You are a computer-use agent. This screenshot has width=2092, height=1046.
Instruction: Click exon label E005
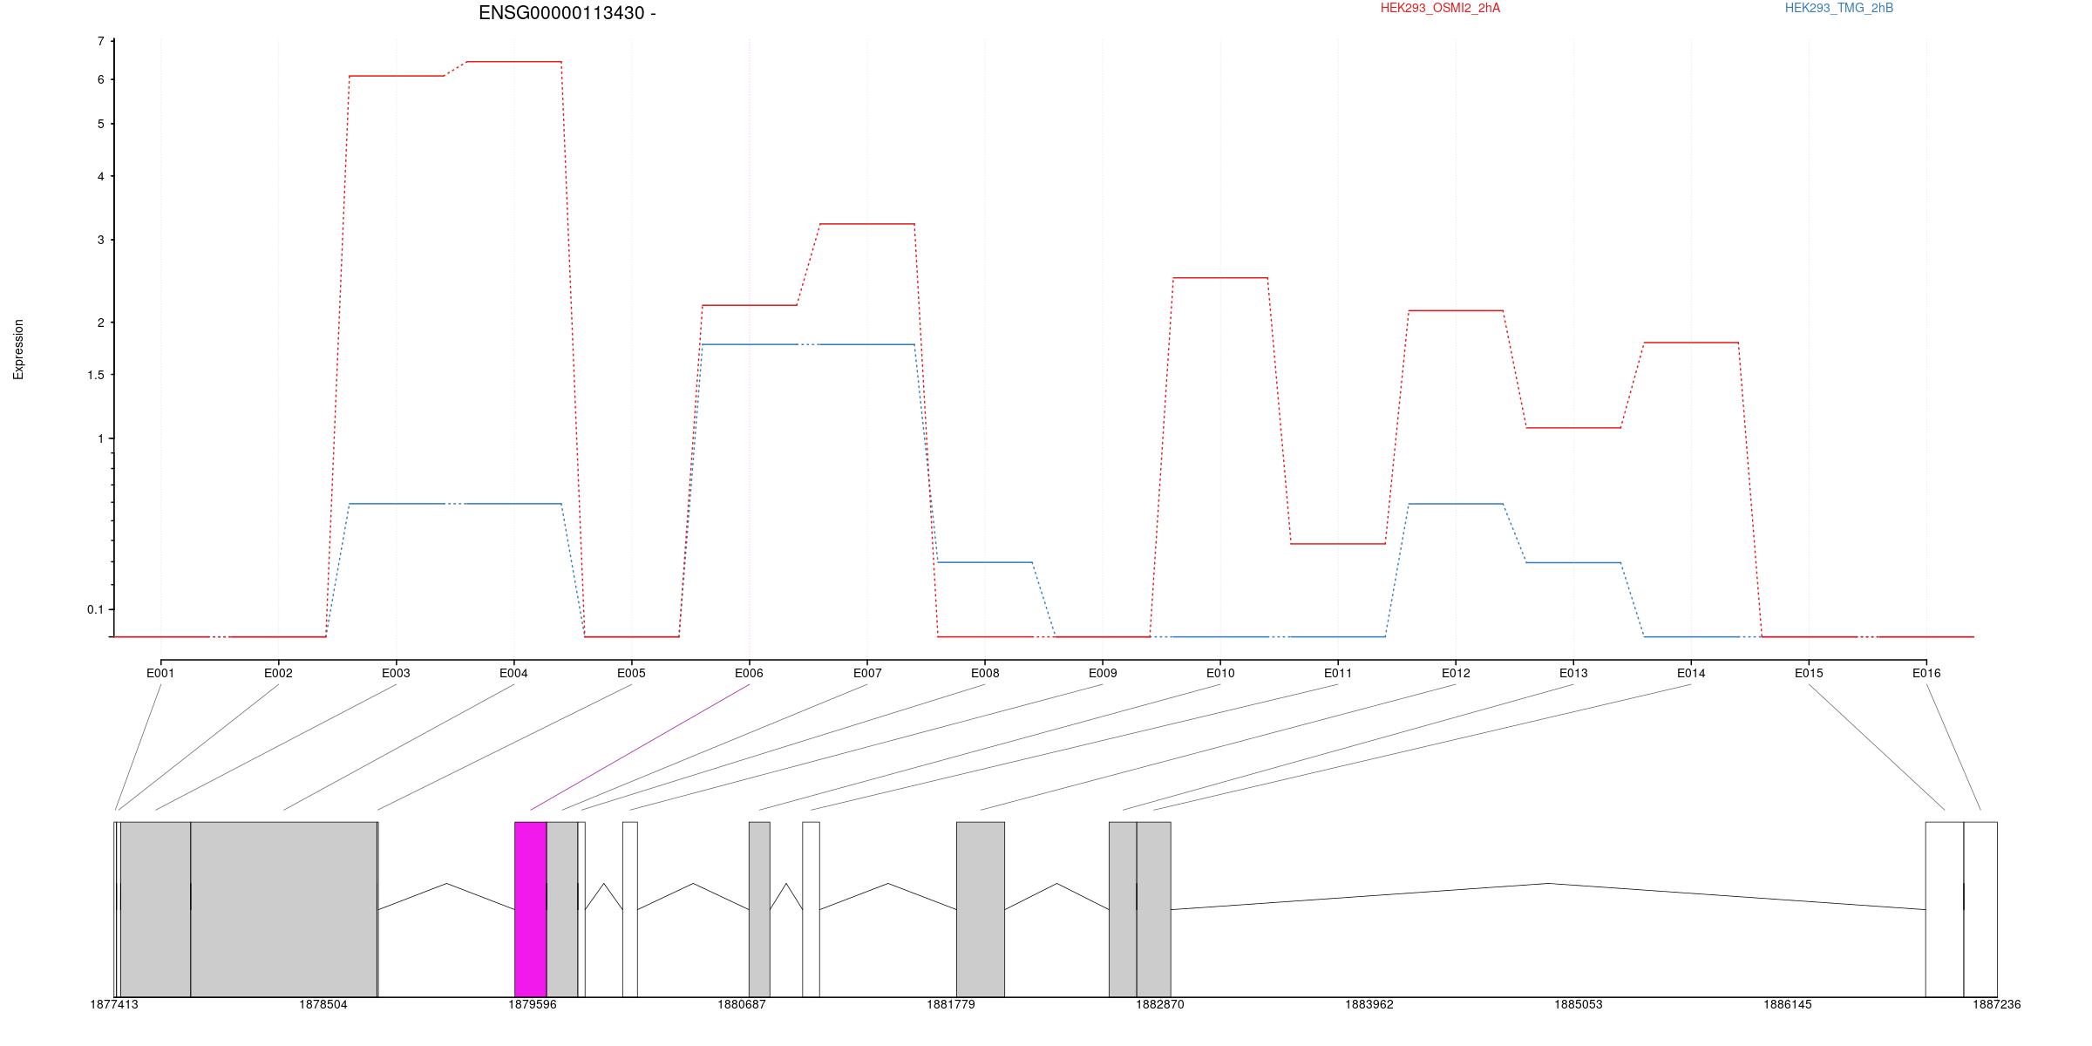631,673
